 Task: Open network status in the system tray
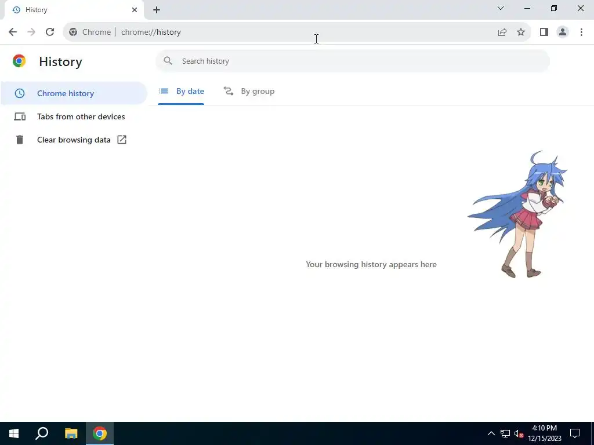505,433
